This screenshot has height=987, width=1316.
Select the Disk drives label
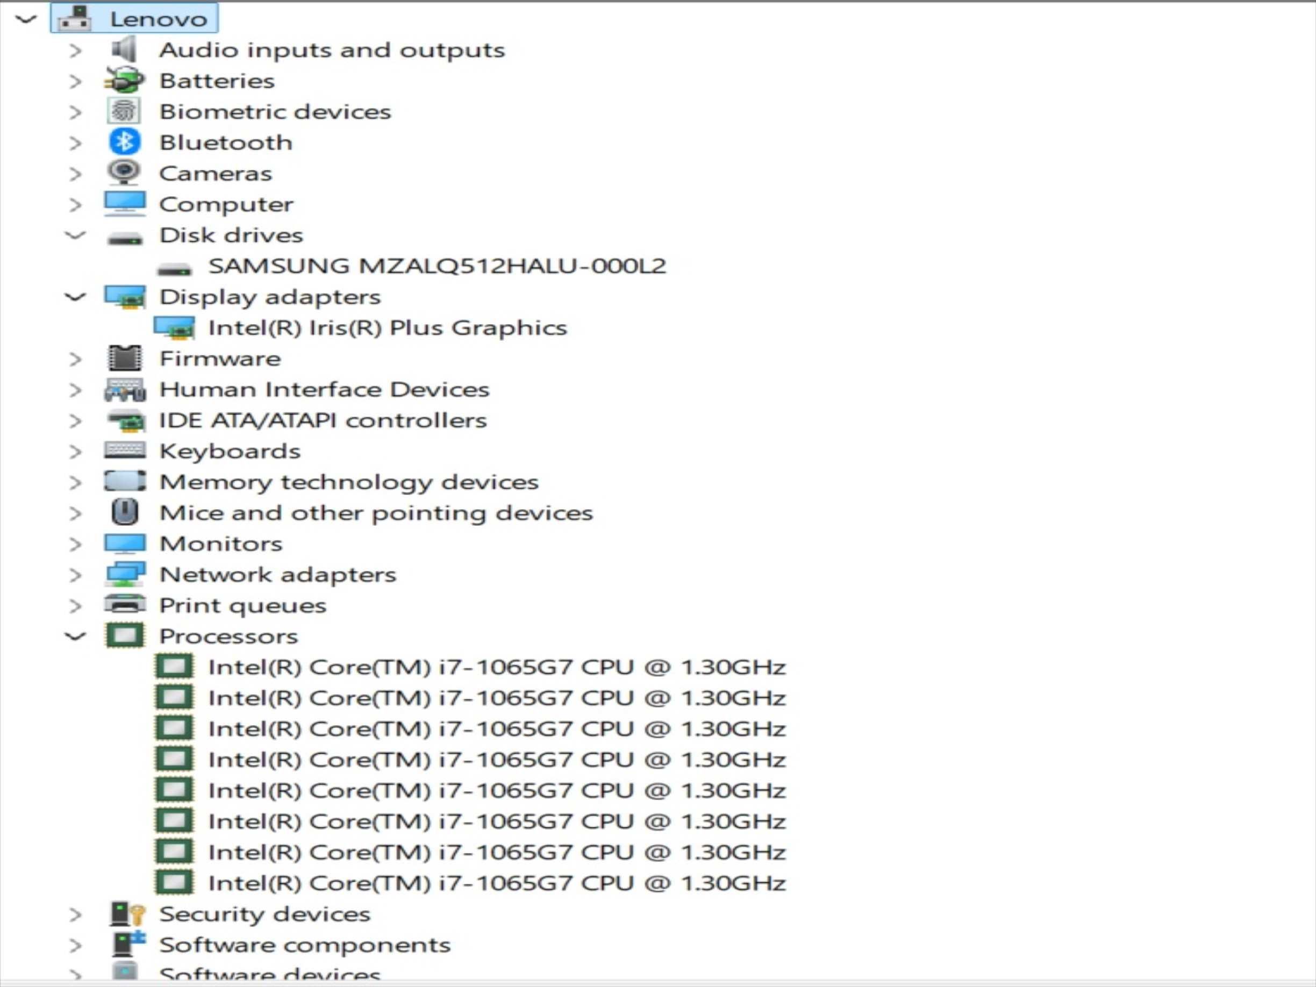[232, 235]
